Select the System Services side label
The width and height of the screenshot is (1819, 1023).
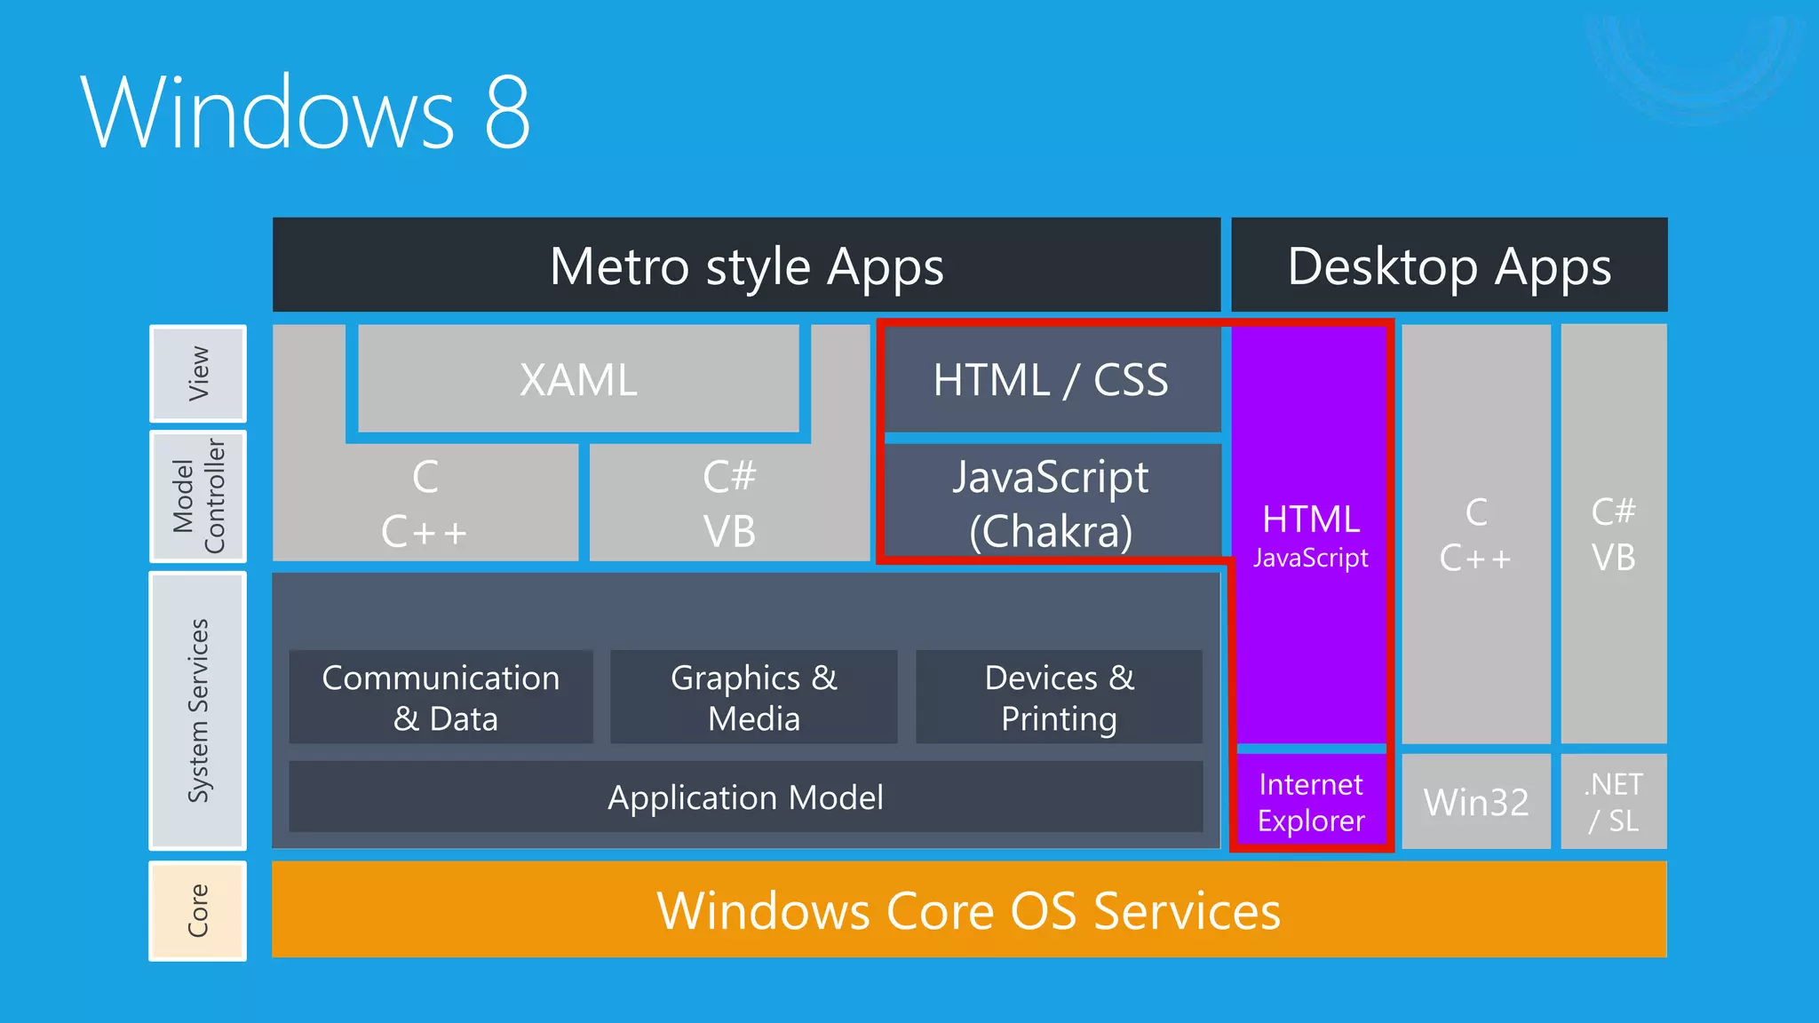click(198, 710)
